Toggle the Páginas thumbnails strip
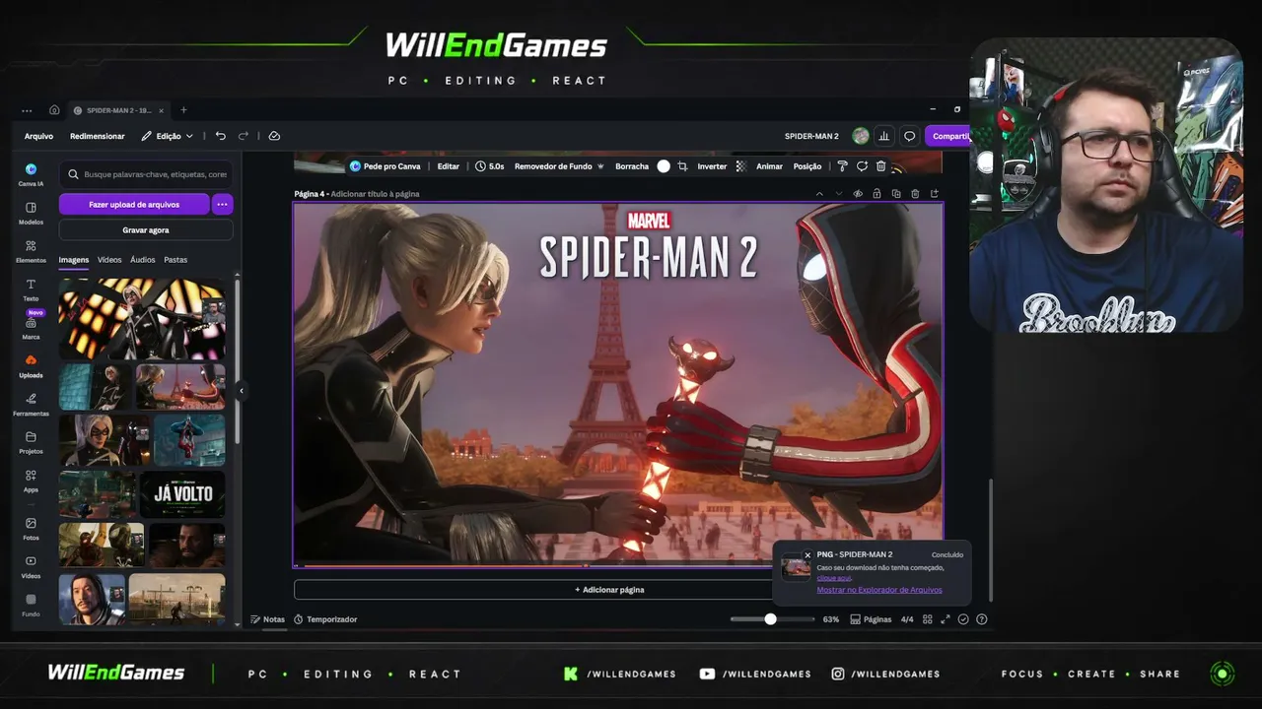Viewport: 1262px width, 709px height. click(871, 619)
